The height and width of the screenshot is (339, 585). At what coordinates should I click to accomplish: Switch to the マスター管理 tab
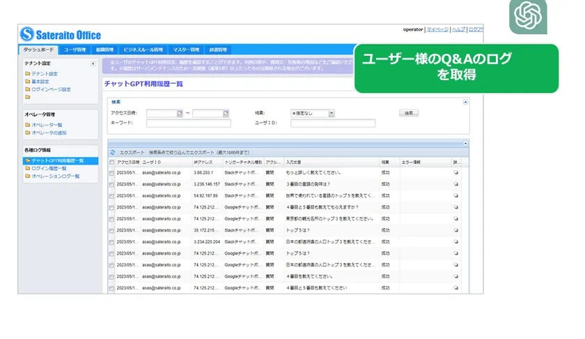click(x=186, y=50)
